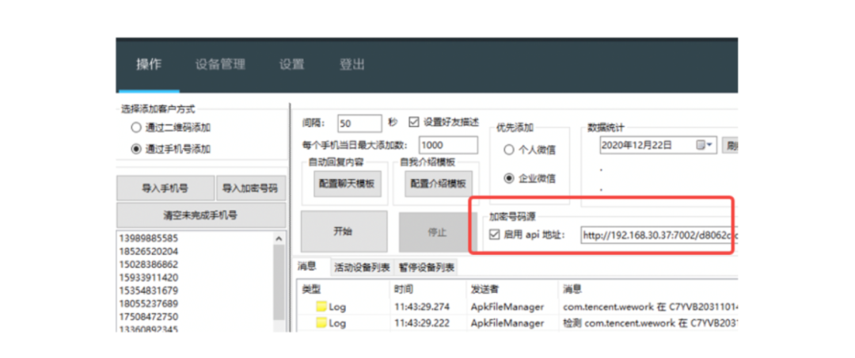
Task: Click the 配置聊天模板 button
Action: (x=347, y=184)
